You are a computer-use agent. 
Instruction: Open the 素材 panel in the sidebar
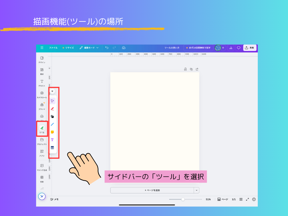pyautogui.click(x=42, y=71)
